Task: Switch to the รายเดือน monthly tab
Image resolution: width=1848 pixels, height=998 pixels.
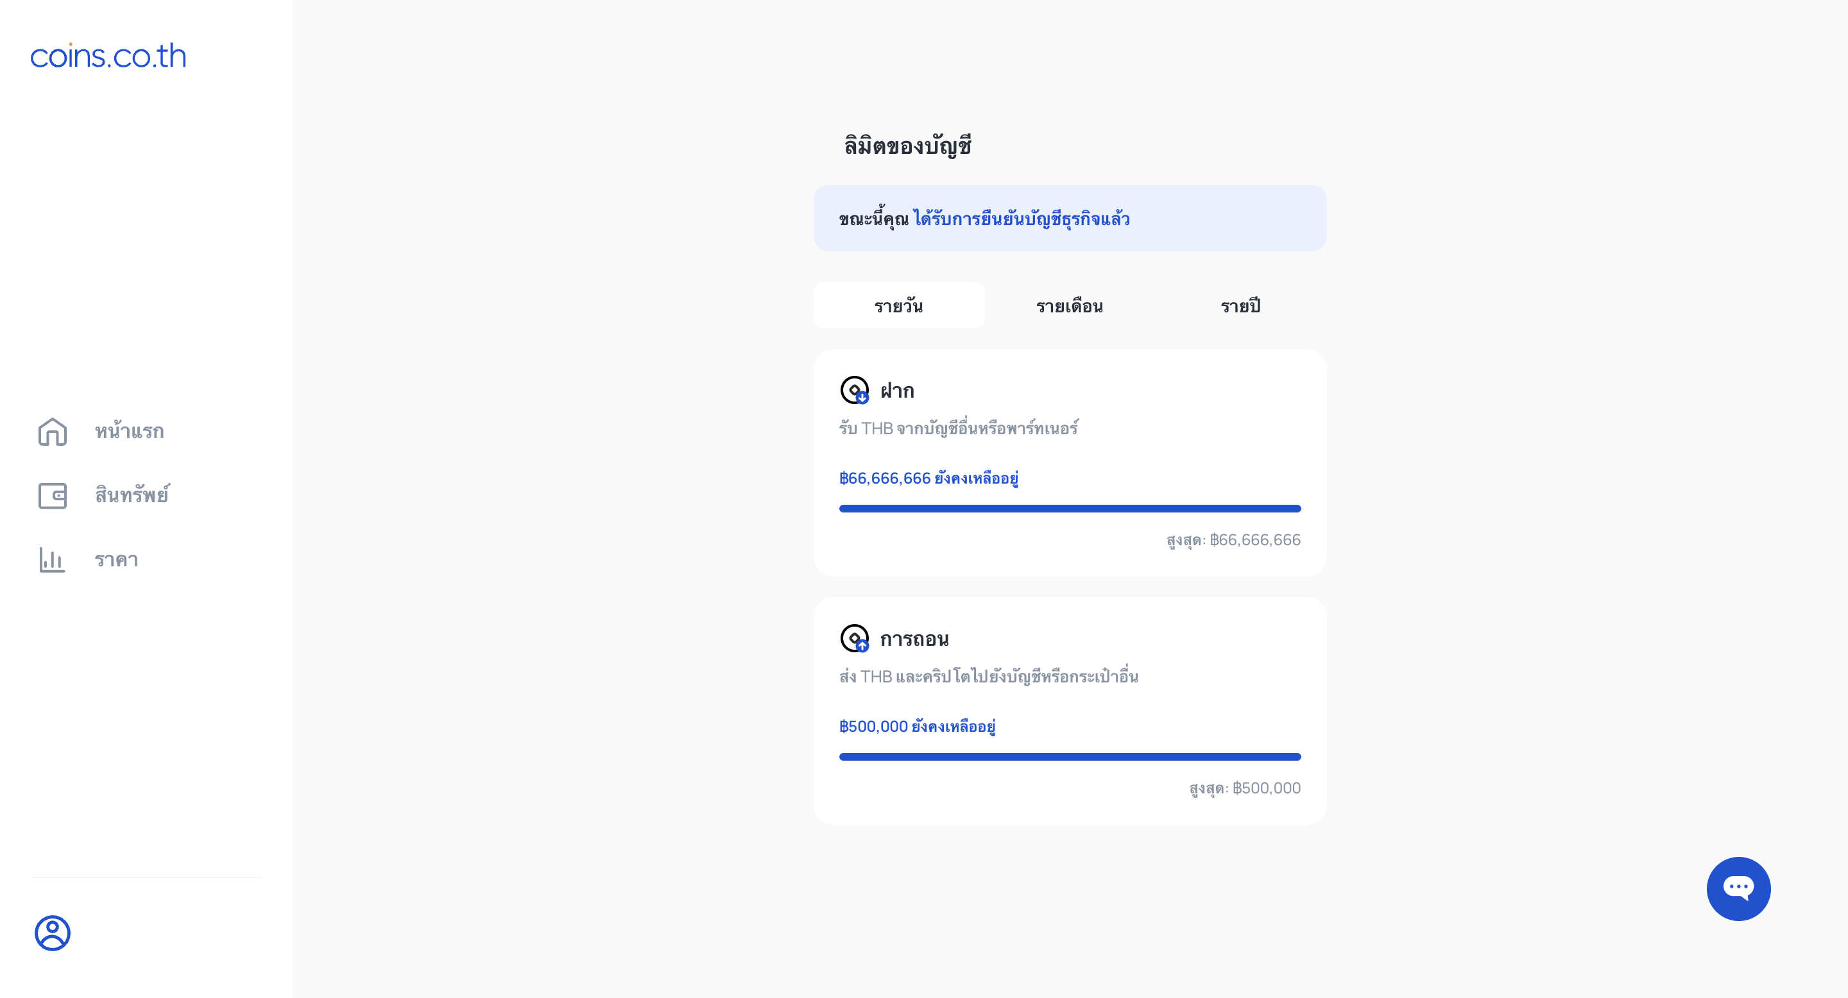Action: click(x=1070, y=305)
